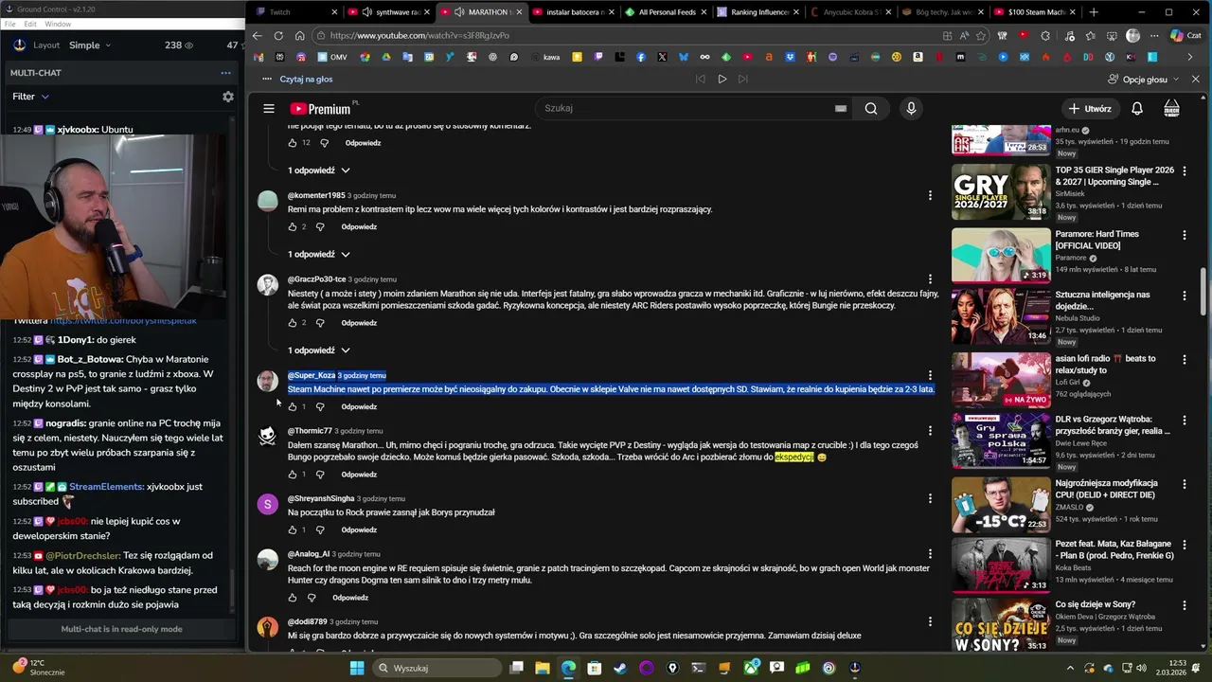
Task: Open TOP 35 GIER Single Player thumbnail
Action: coord(1001,191)
